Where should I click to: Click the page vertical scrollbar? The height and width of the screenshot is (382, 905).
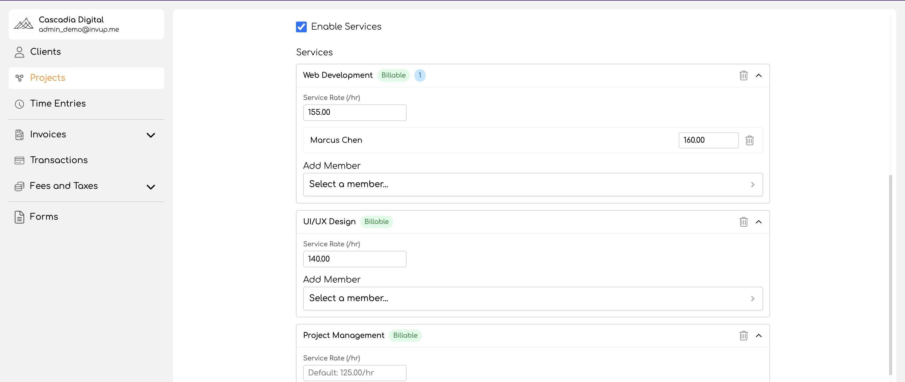click(x=890, y=274)
